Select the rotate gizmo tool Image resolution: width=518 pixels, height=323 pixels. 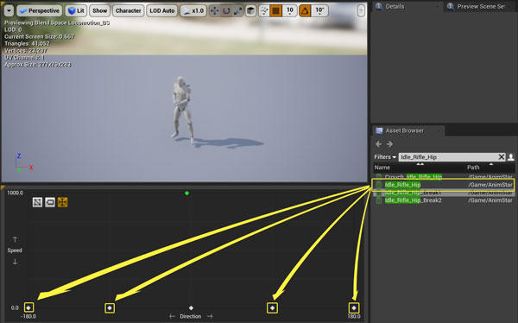tap(226, 11)
